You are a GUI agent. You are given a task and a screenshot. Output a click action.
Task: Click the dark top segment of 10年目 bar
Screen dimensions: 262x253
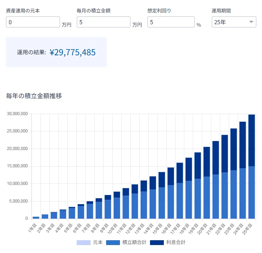(117, 195)
